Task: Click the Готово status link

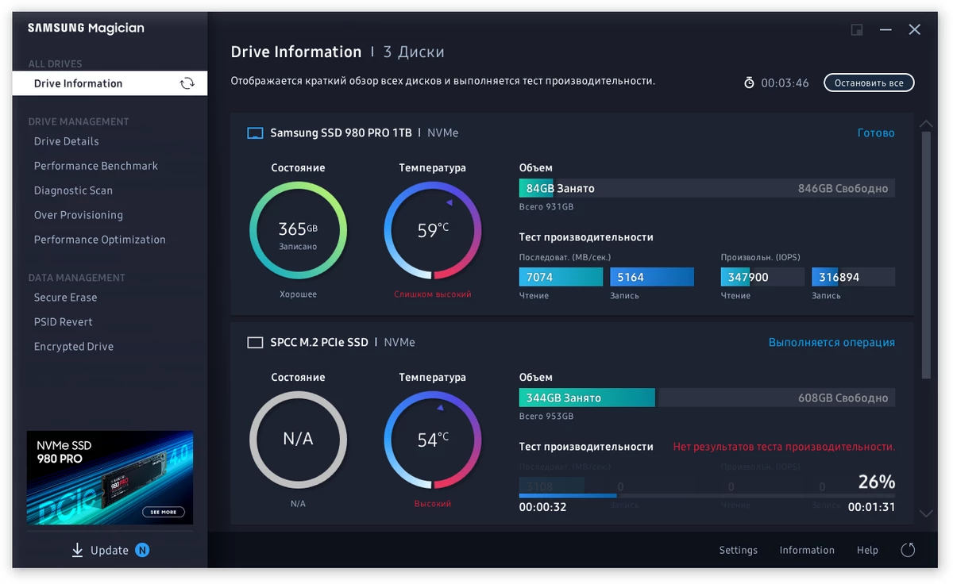Action: (876, 133)
